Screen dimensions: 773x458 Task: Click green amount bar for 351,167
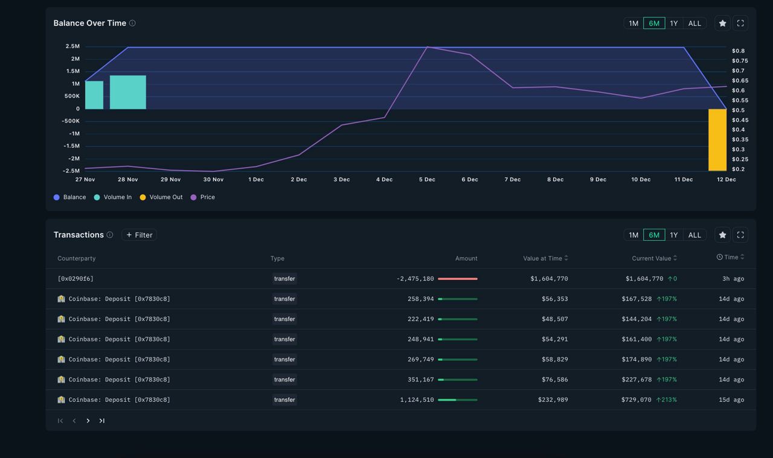[458, 380]
